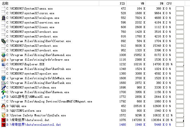Select the RavTask.exe process path

coord(38,83)
